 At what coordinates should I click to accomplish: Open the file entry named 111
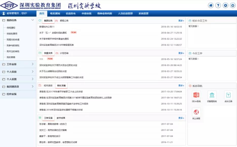41,59
